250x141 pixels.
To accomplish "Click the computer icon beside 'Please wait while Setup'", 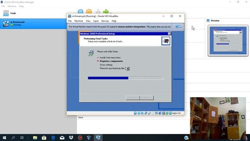I will (91, 53).
